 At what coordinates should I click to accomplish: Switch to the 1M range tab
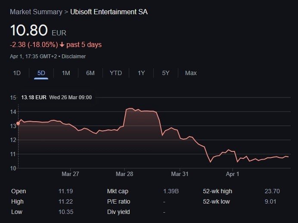point(66,73)
